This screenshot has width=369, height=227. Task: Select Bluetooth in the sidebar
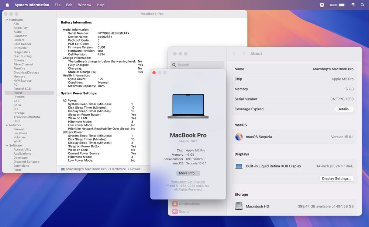[x=20, y=36]
